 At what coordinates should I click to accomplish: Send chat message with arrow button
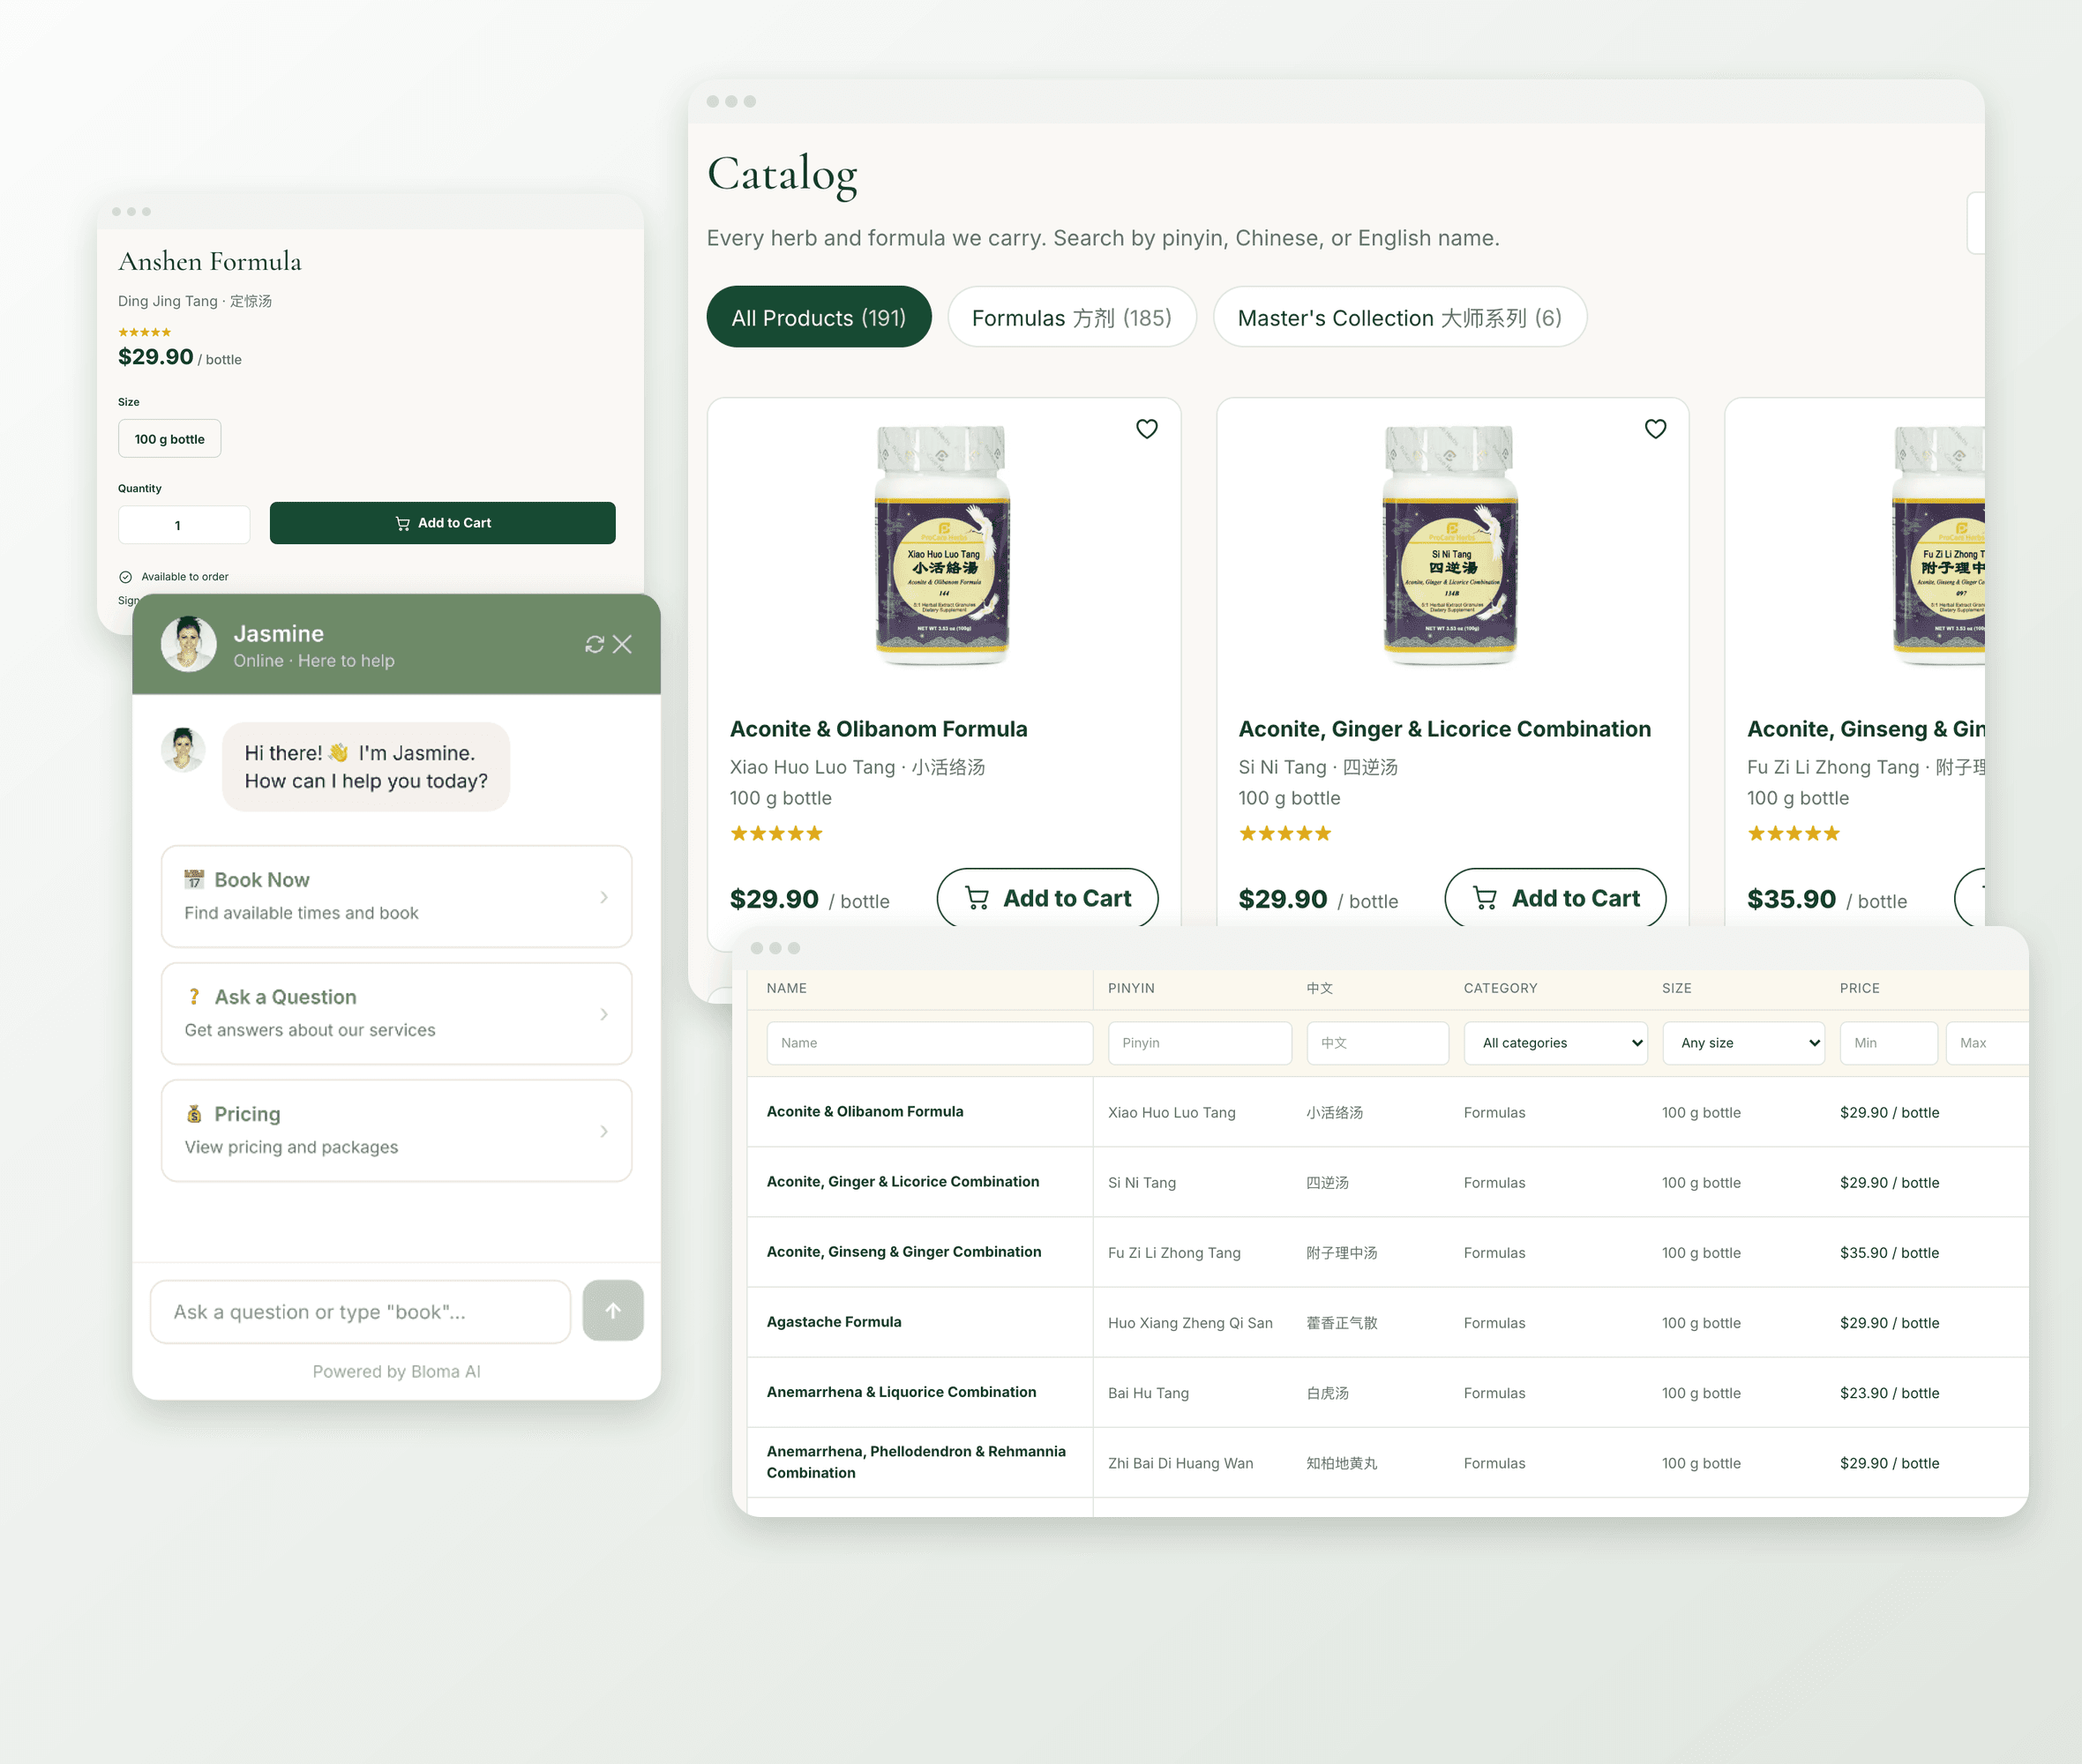(x=613, y=1310)
